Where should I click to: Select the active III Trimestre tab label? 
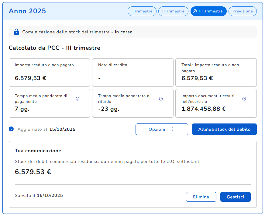coord(211,11)
